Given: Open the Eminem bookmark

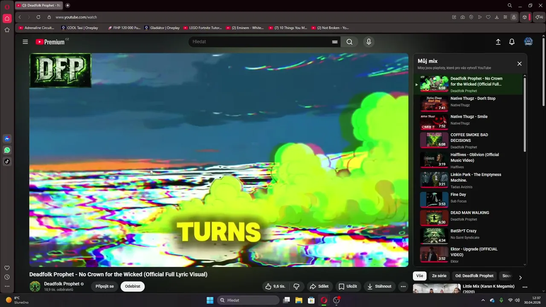Looking at the screenshot, I should coord(245,28).
